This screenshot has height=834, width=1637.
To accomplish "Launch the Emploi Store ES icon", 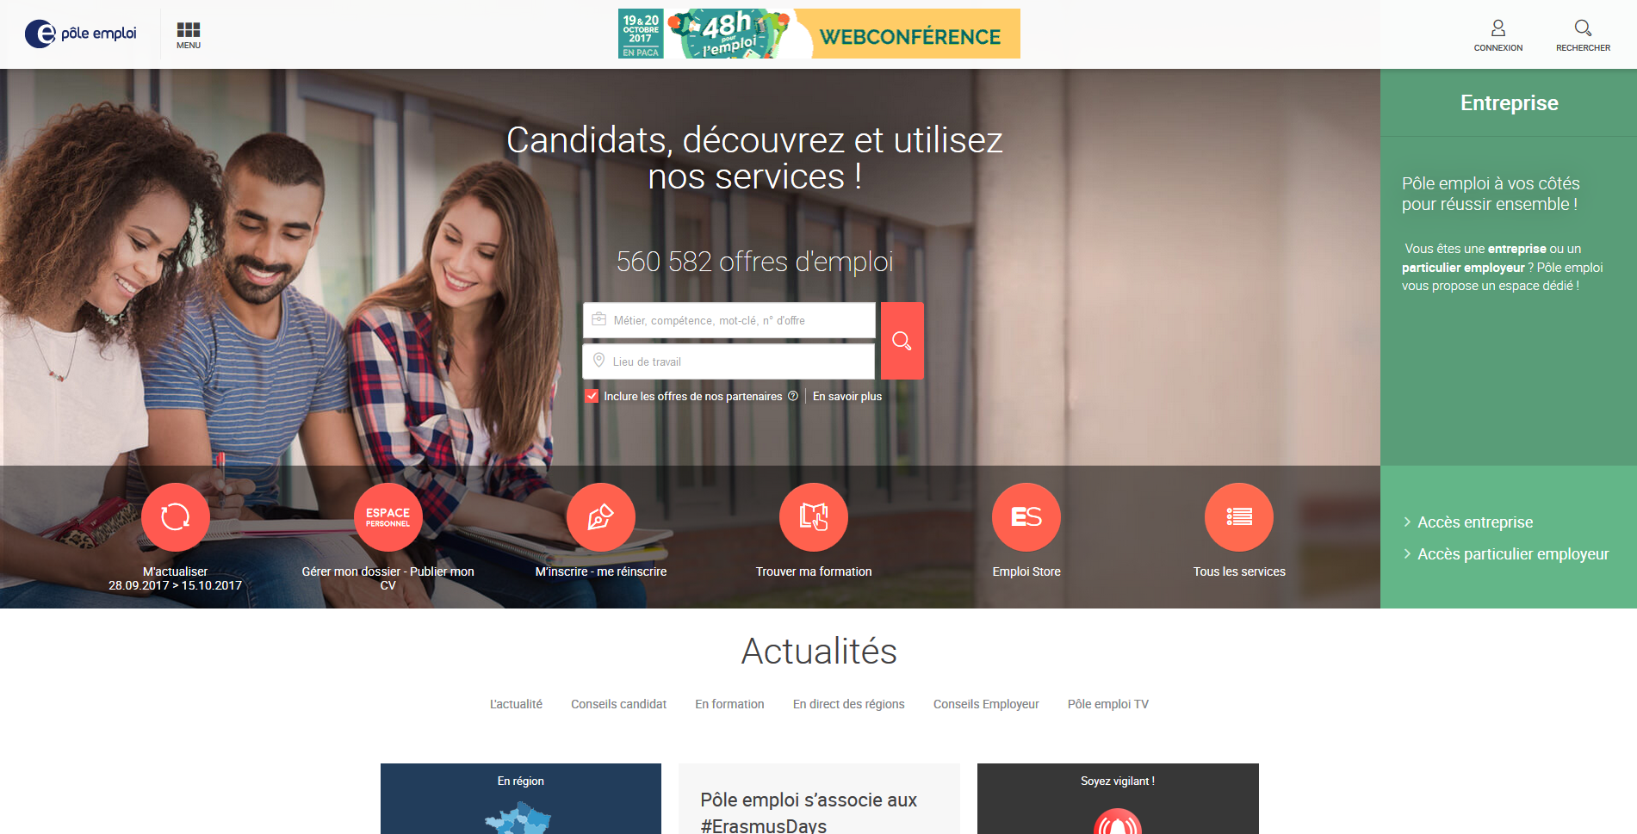I will point(1026,517).
